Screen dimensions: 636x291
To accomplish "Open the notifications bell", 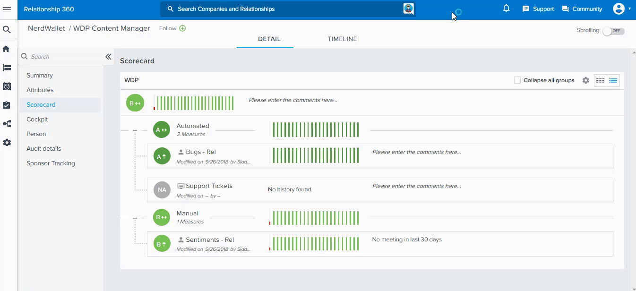I will pos(506,9).
